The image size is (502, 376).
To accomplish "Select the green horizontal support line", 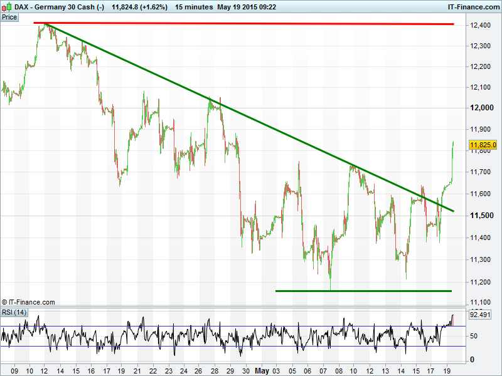I will click(x=364, y=291).
